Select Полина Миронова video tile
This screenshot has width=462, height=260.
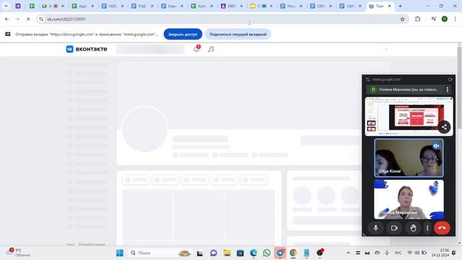click(409, 199)
